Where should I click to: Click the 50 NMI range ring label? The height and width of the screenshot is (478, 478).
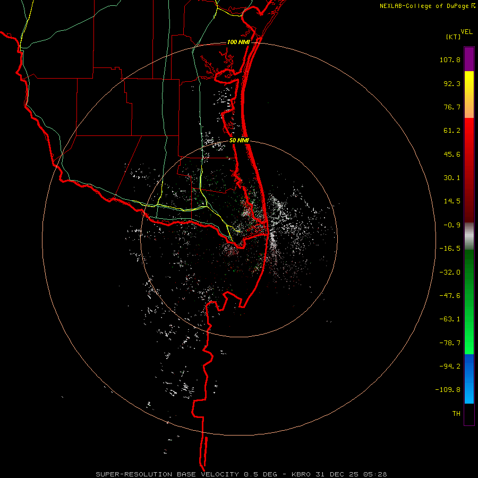pyautogui.click(x=239, y=141)
